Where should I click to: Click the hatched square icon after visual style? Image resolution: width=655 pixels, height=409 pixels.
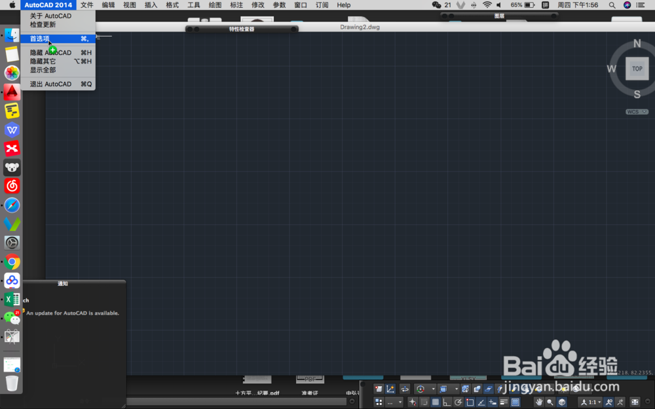click(465, 389)
